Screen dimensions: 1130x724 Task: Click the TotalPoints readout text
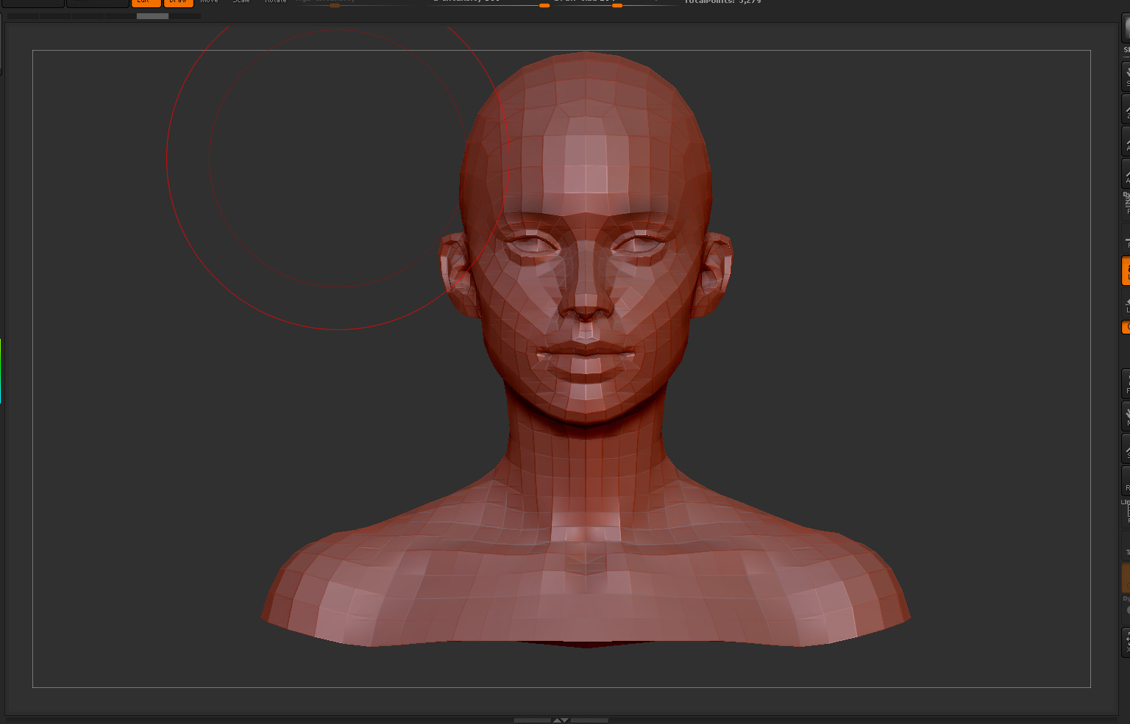tap(722, 2)
